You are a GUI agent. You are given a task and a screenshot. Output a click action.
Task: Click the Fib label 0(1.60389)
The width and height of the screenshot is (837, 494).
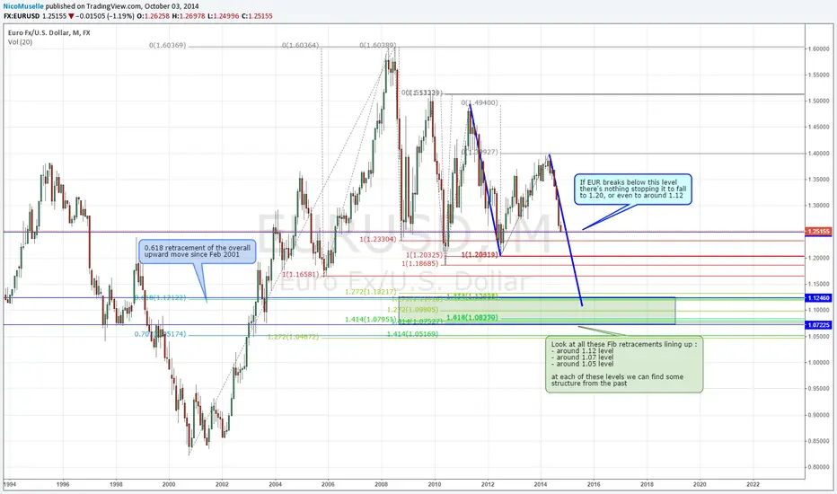[378, 46]
